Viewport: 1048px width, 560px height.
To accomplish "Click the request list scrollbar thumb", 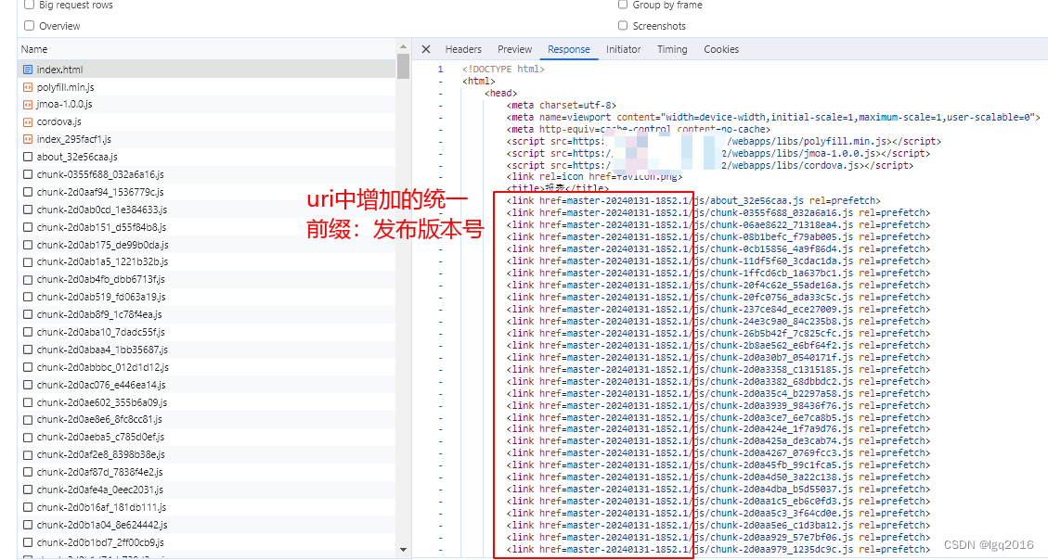I will point(403,67).
